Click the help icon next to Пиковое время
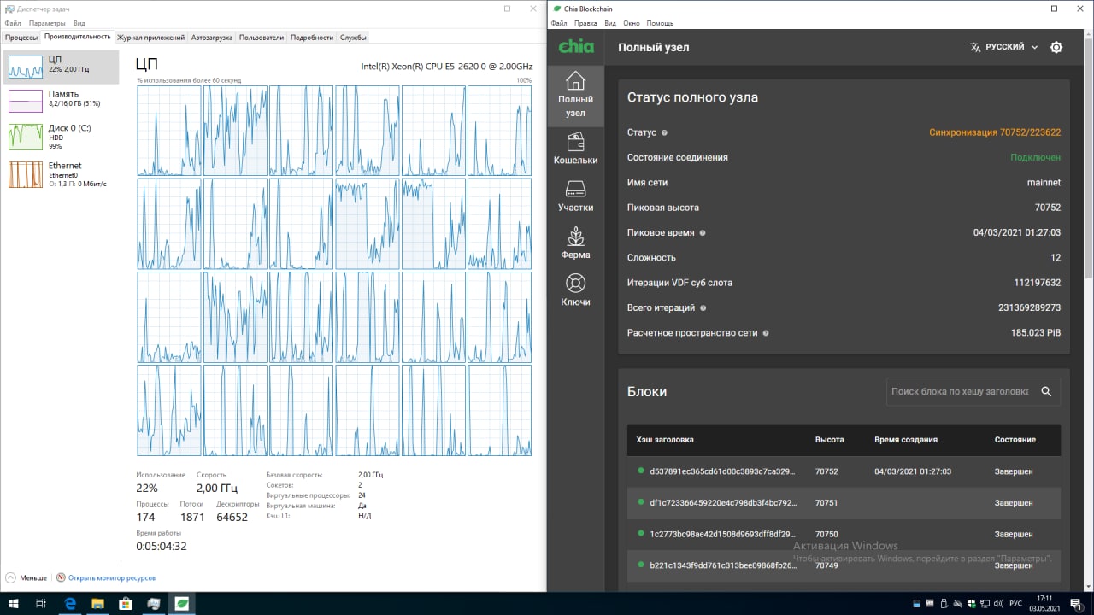Image resolution: width=1094 pixels, height=615 pixels. [x=703, y=232]
